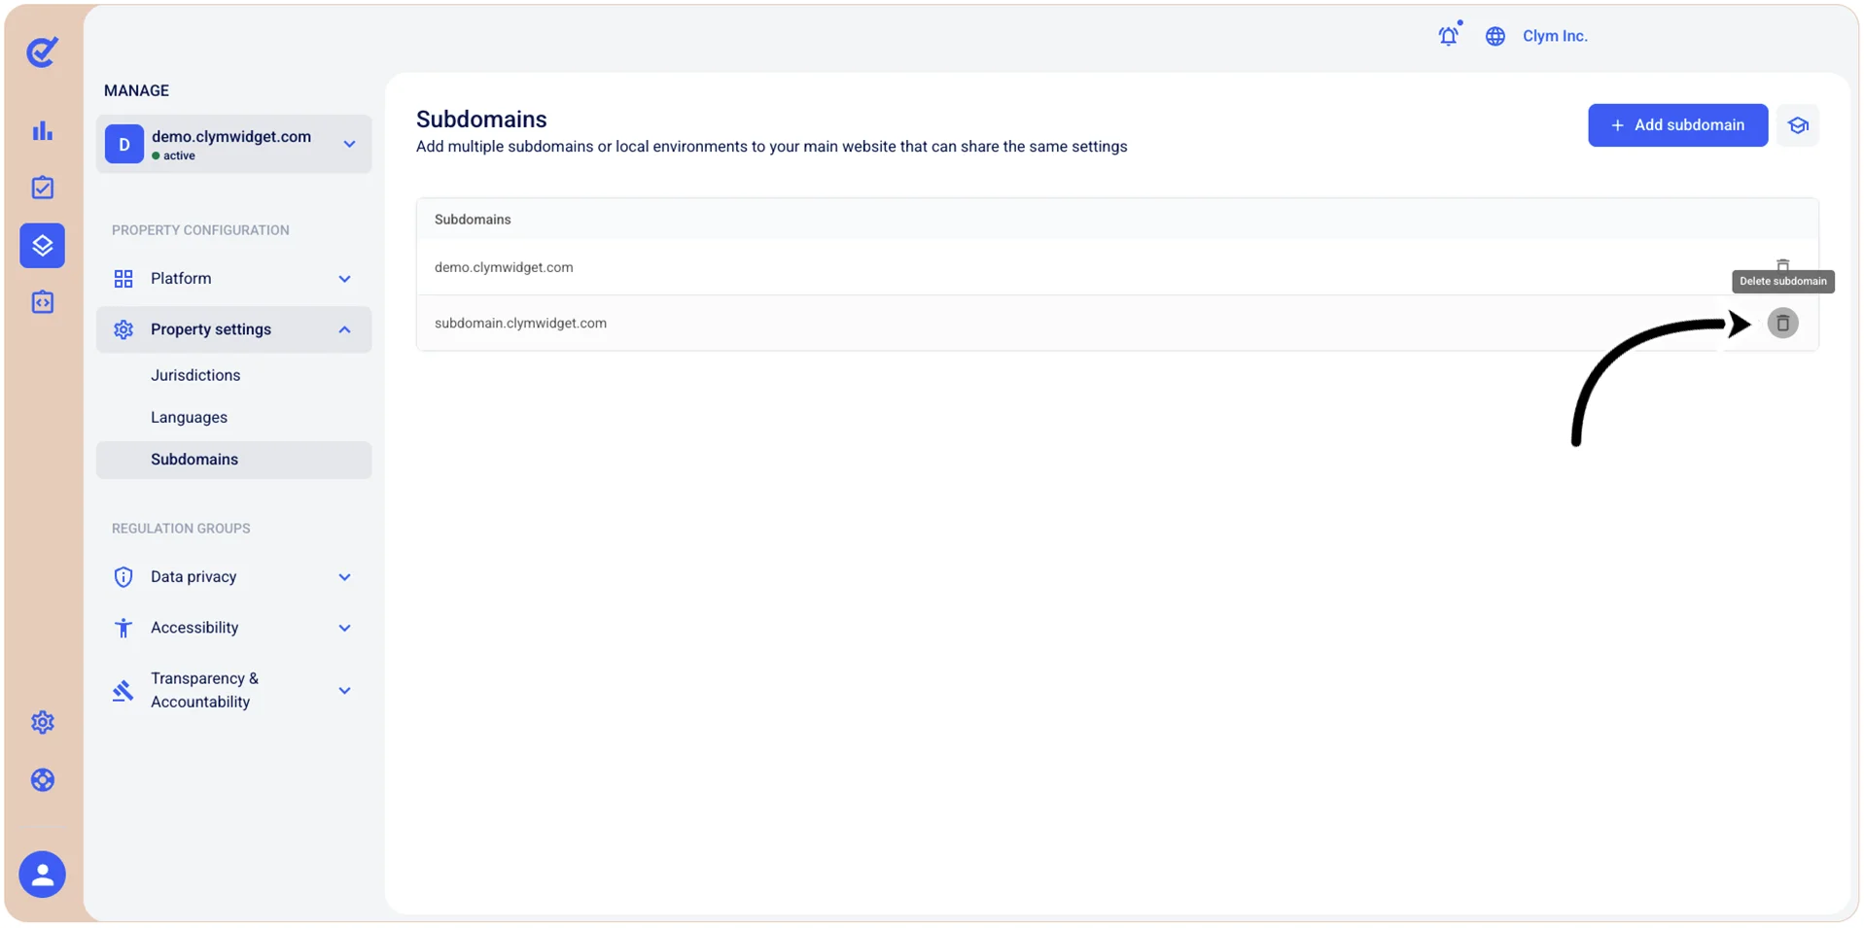Click the blue D property avatar

coord(124,144)
